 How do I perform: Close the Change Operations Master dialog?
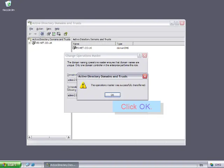[x=145, y=56]
